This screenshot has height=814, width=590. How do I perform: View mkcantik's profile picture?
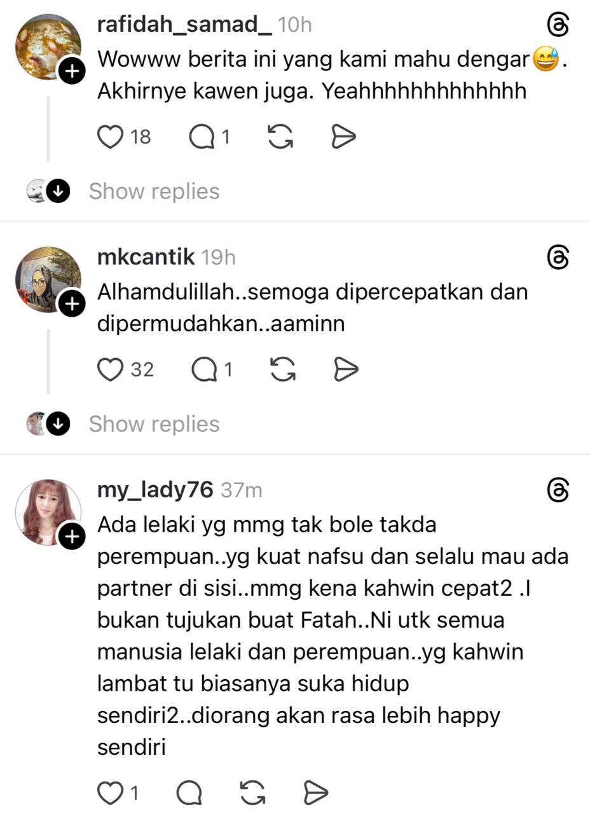pyautogui.click(x=48, y=280)
